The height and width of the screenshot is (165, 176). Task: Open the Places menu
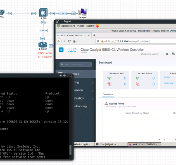click(81, 26)
